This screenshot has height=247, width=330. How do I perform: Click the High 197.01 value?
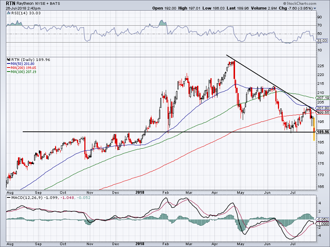190,8
